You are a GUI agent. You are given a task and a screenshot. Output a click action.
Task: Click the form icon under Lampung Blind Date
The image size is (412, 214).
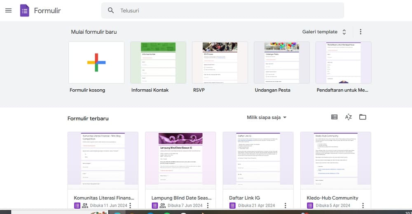pos(154,206)
